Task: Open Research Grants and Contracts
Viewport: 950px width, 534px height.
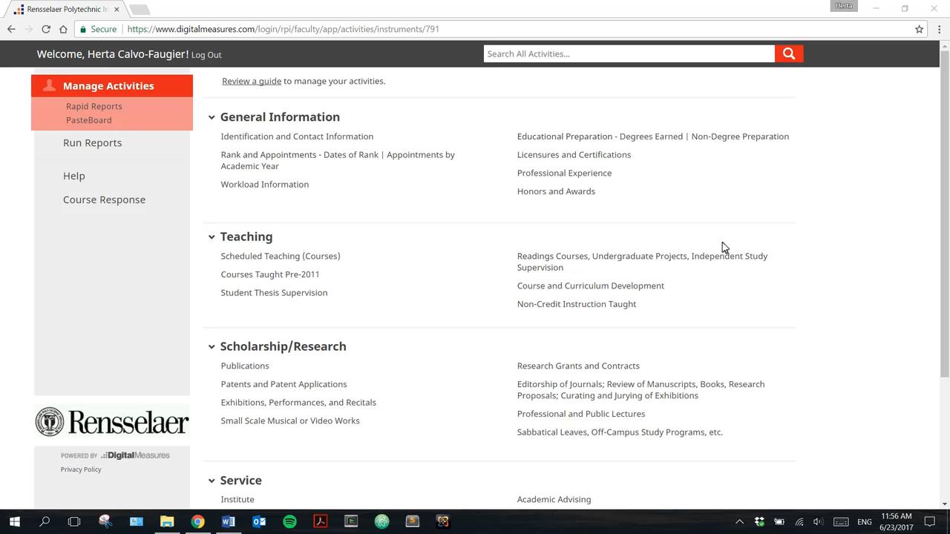Action: [x=578, y=366]
